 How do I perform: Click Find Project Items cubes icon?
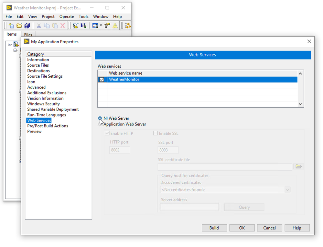[128, 26]
